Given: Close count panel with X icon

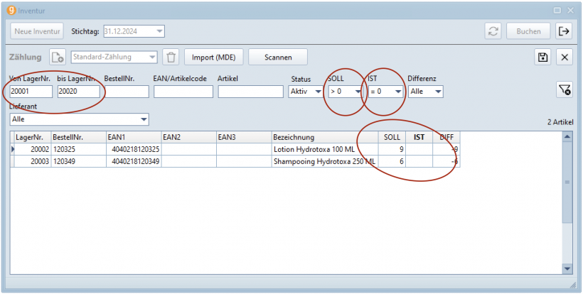Looking at the screenshot, I should coord(565,58).
